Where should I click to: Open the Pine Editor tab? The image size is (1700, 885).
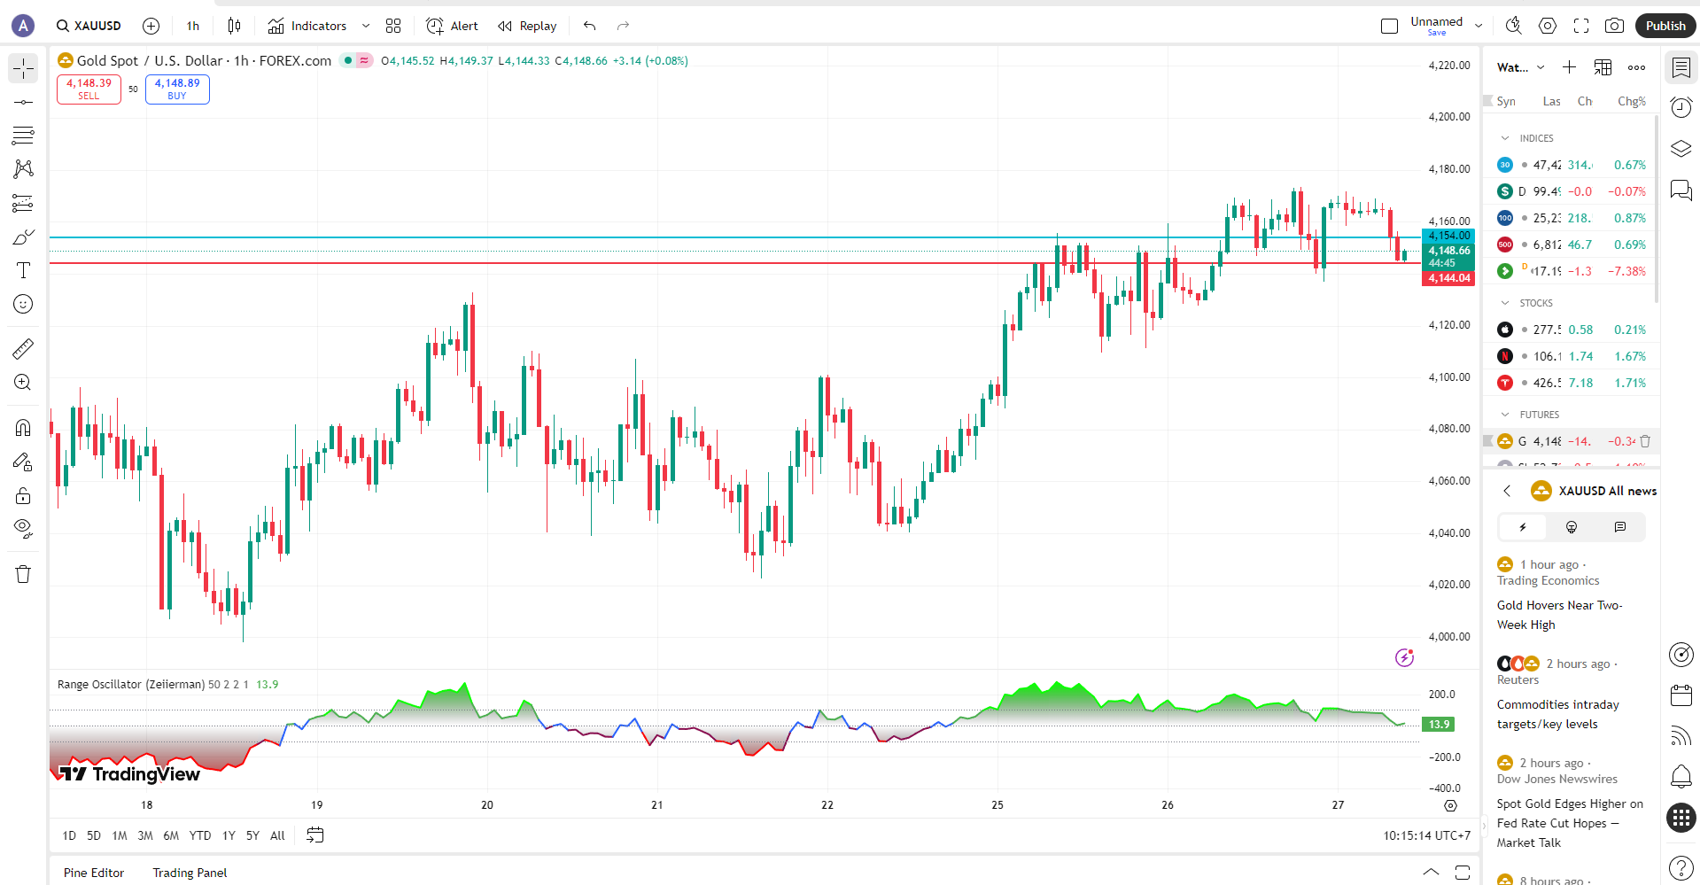[x=94, y=873]
